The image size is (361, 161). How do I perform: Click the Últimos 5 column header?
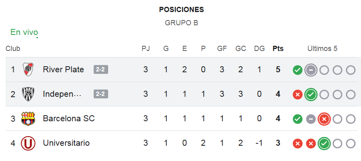point(322,49)
